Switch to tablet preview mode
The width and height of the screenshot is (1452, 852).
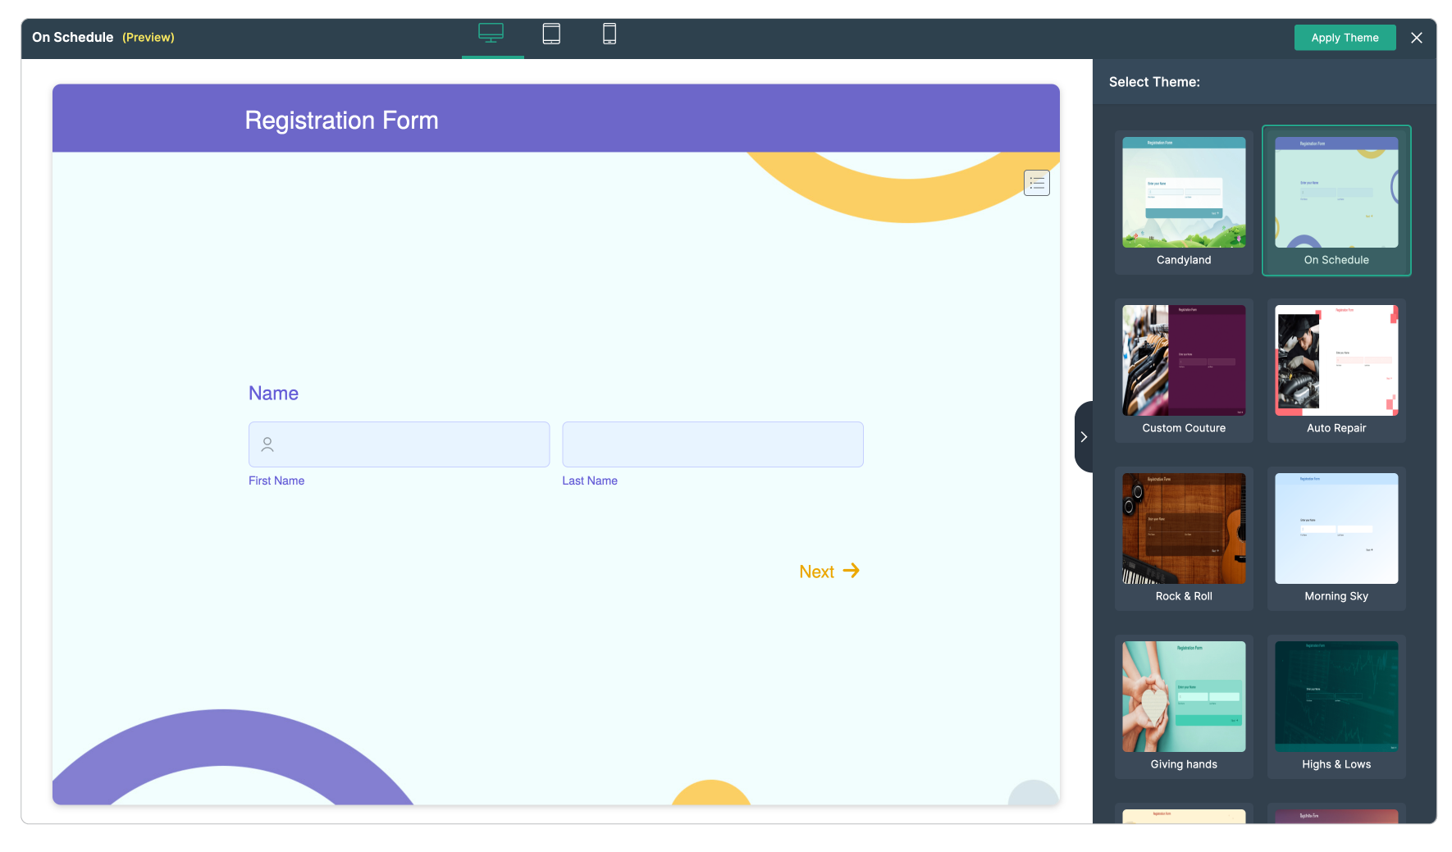[550, 33]
